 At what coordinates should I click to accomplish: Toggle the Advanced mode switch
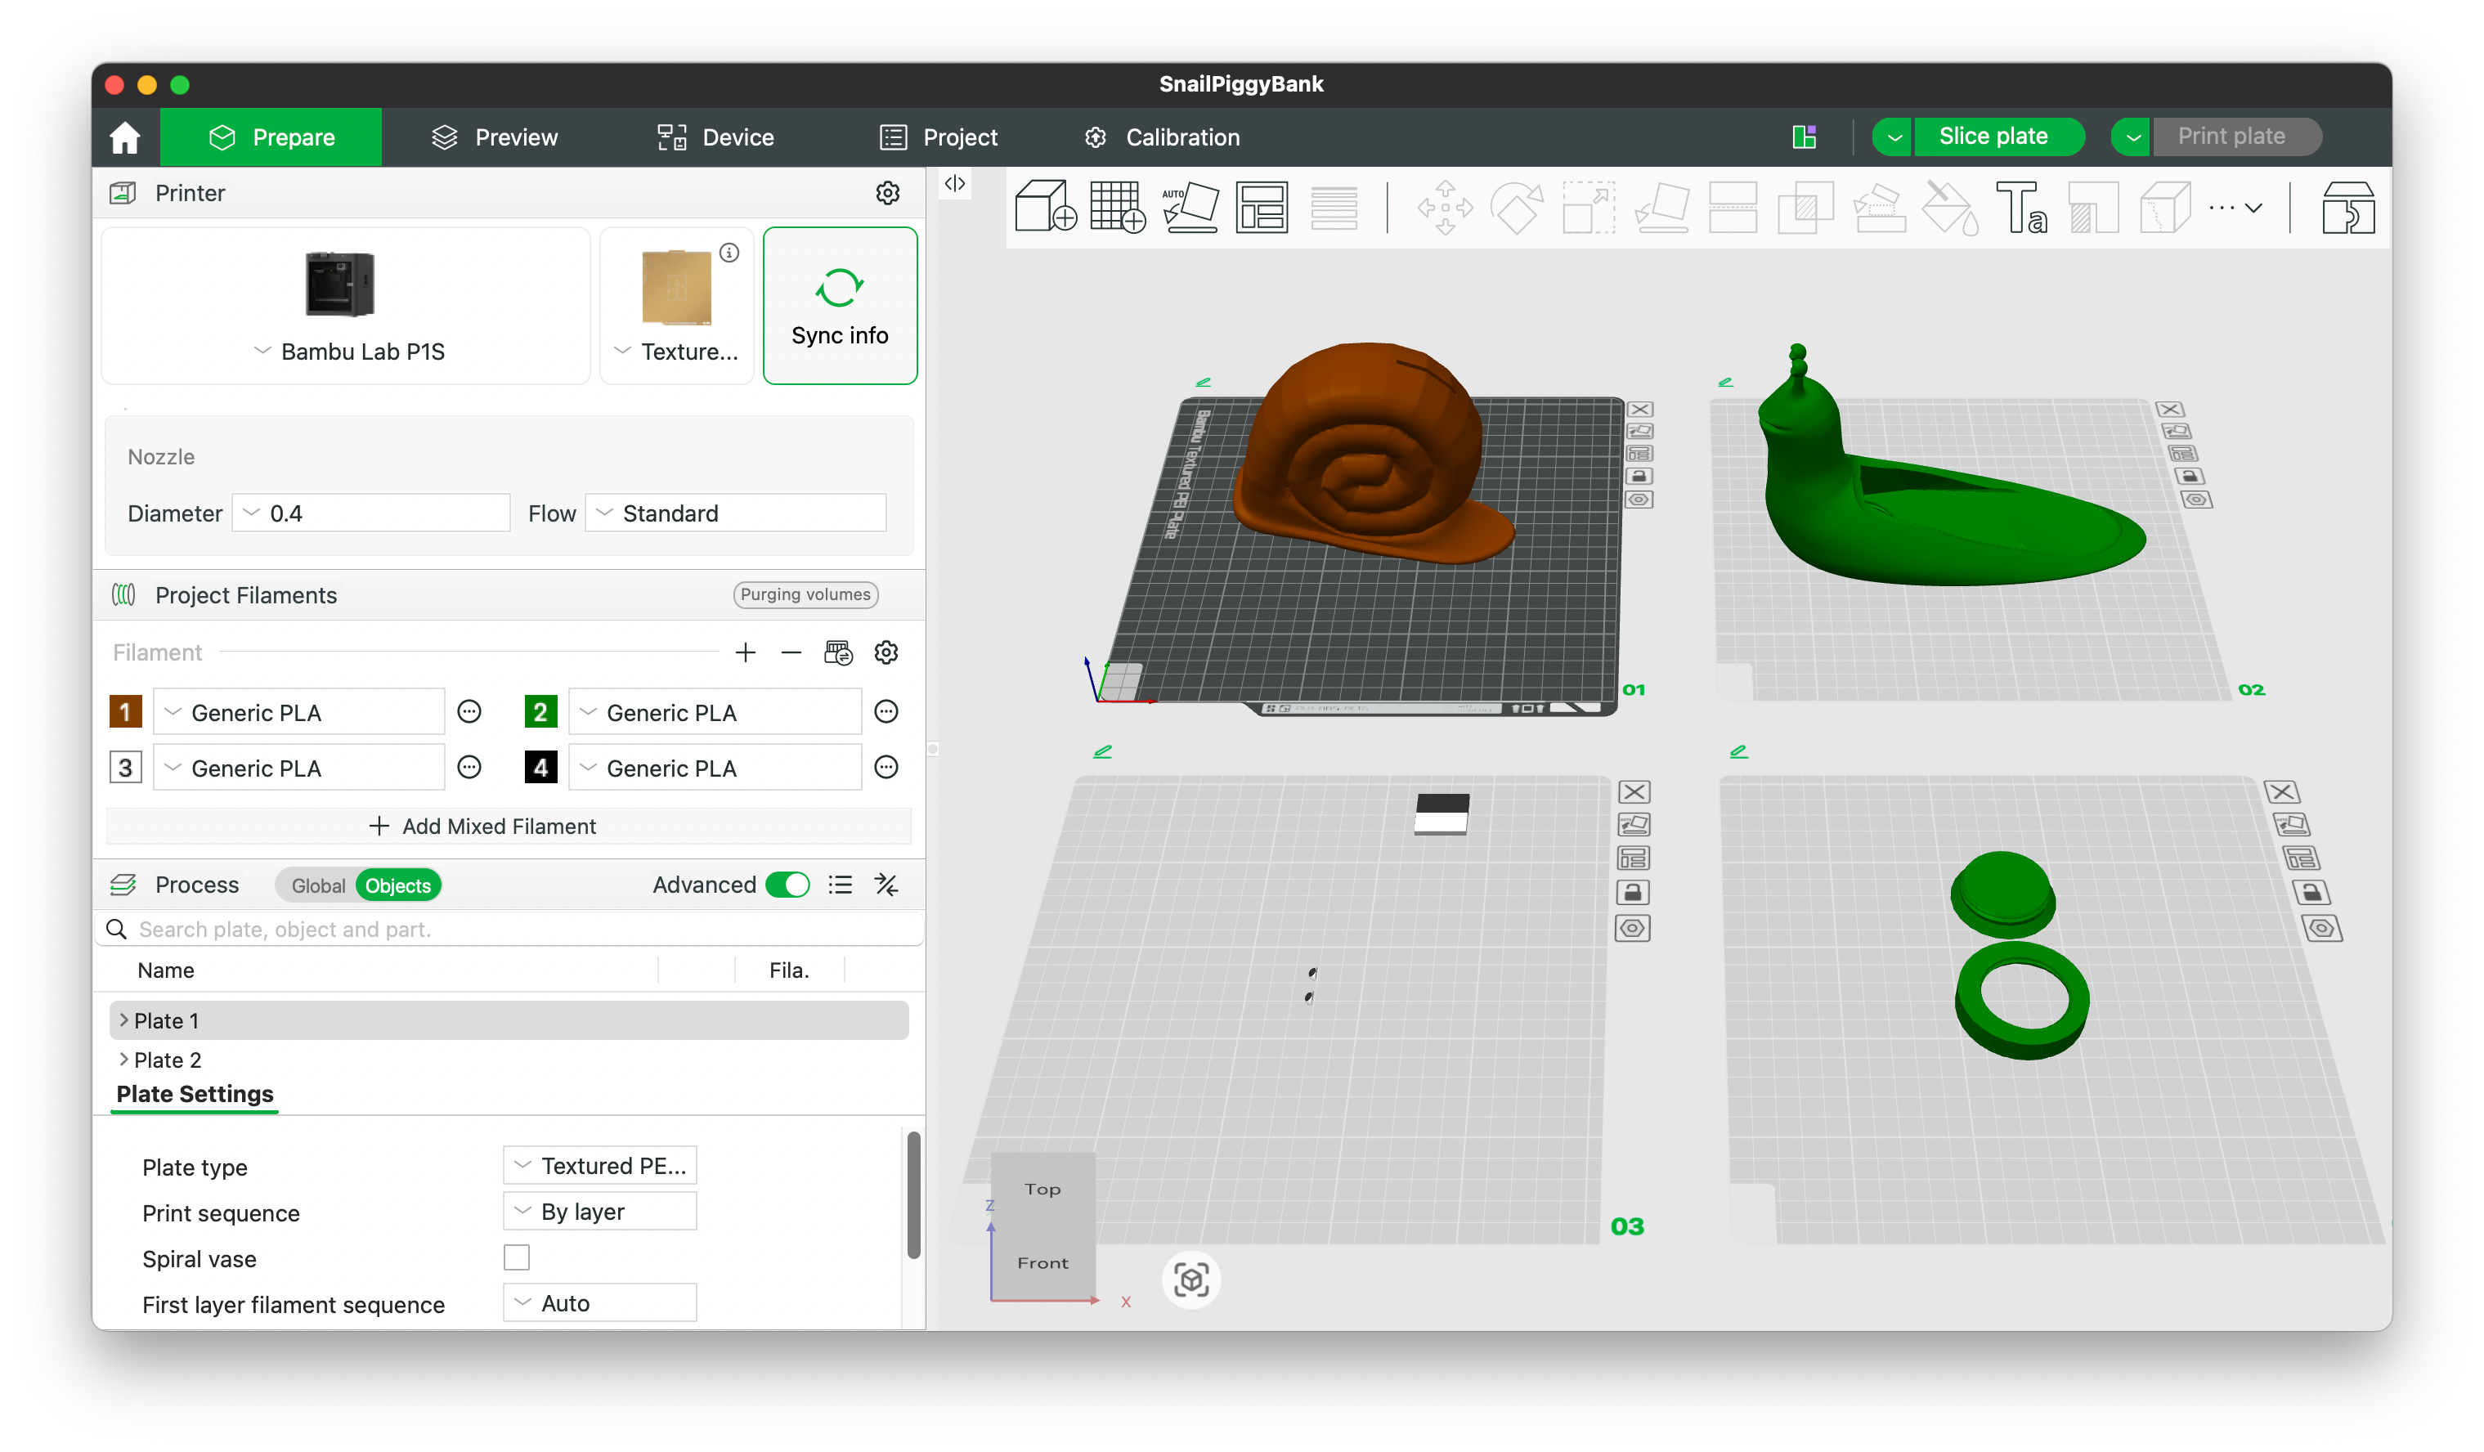[787, 885]
